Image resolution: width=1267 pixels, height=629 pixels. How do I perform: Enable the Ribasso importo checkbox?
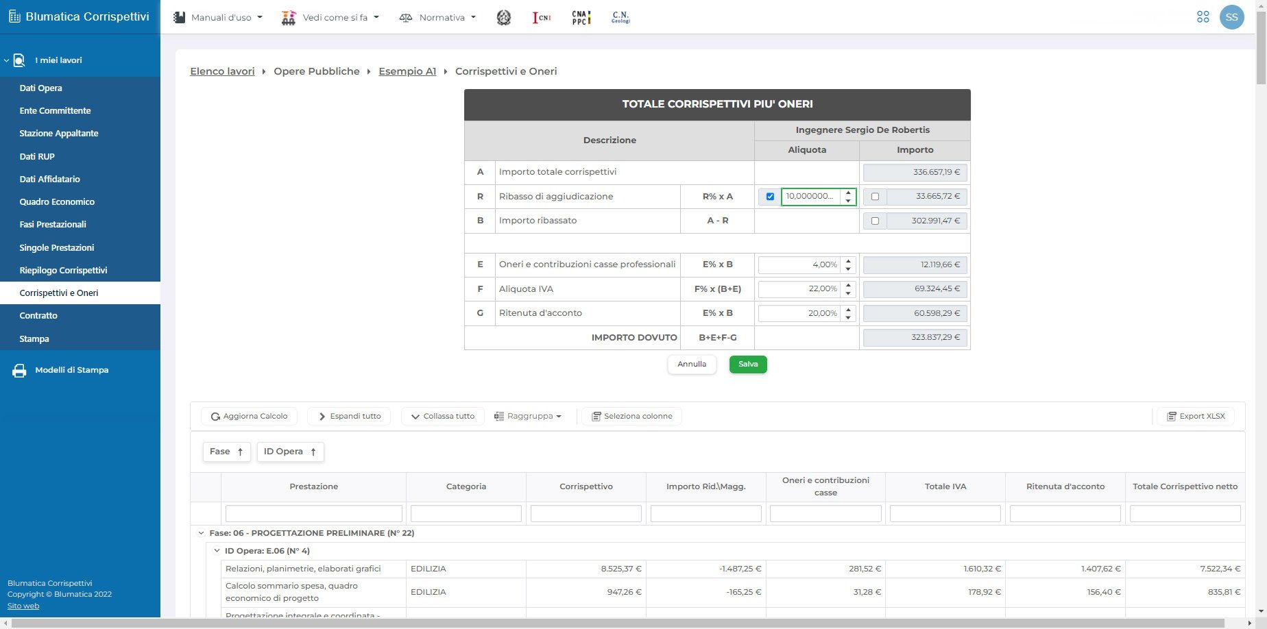pyautogui.click(x=875, y=197)
